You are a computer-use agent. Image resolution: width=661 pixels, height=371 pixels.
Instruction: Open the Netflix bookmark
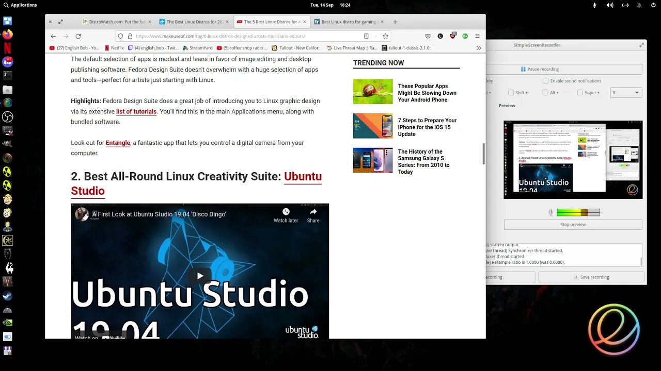tap(115, 48)
